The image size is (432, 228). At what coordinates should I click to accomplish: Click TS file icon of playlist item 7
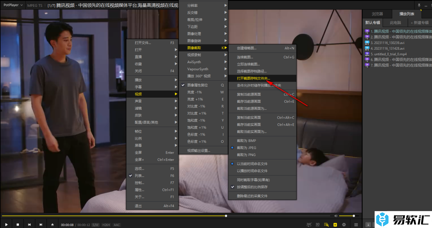(x=367, y=65)
